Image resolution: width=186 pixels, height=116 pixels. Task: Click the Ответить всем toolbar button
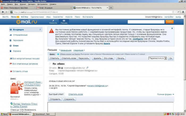(x=69, y=58)
